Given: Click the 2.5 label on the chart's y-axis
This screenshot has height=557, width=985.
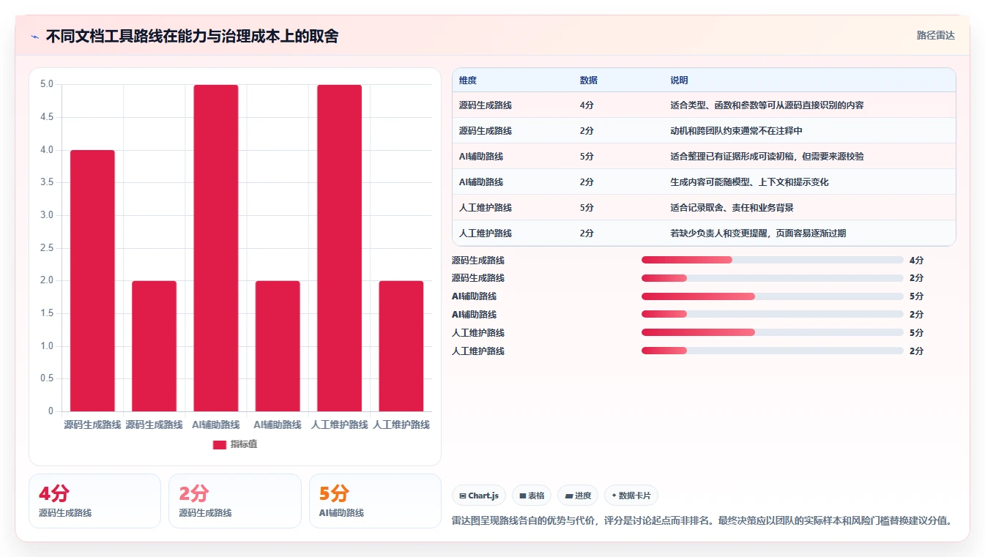Looking at the screenshot, I should click(x=47, y=247).
